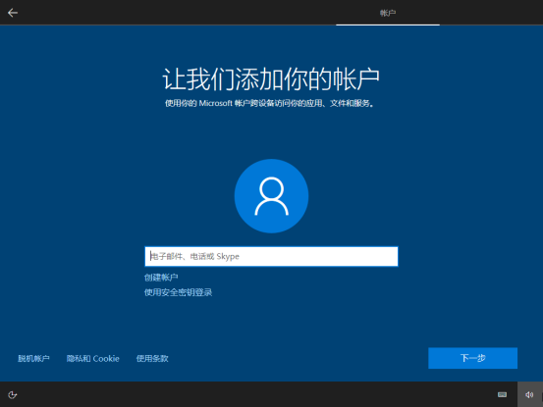Click the user avatar circle

pyautogui.click(x=271, y=196)
